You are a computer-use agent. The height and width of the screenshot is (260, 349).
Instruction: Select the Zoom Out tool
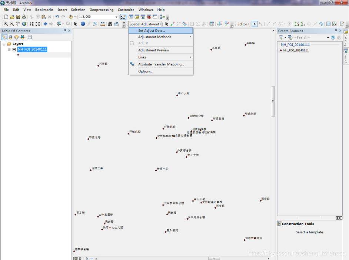[x=12, y=24]
